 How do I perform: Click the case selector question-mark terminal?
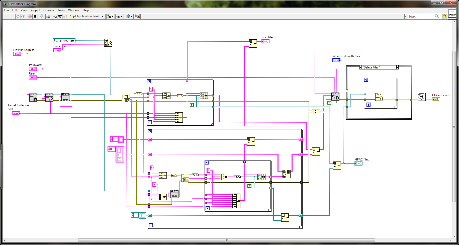pos(347,91)
